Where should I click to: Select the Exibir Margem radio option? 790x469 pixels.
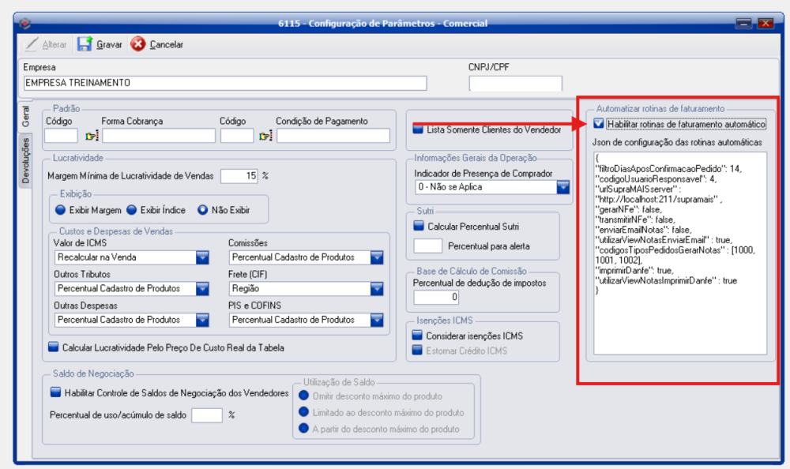60,210
